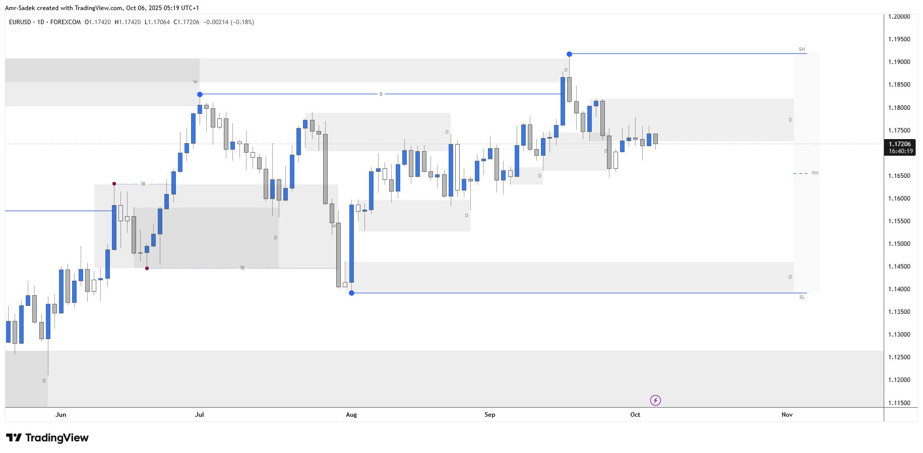Click the W label near the July high
This screenshot has width=923, height=453.
coord(195,82)
